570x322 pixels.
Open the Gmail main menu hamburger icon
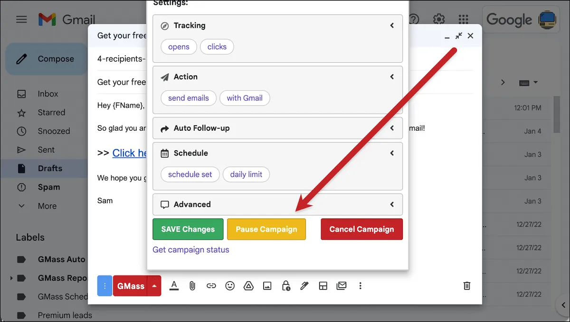(21, 20)
